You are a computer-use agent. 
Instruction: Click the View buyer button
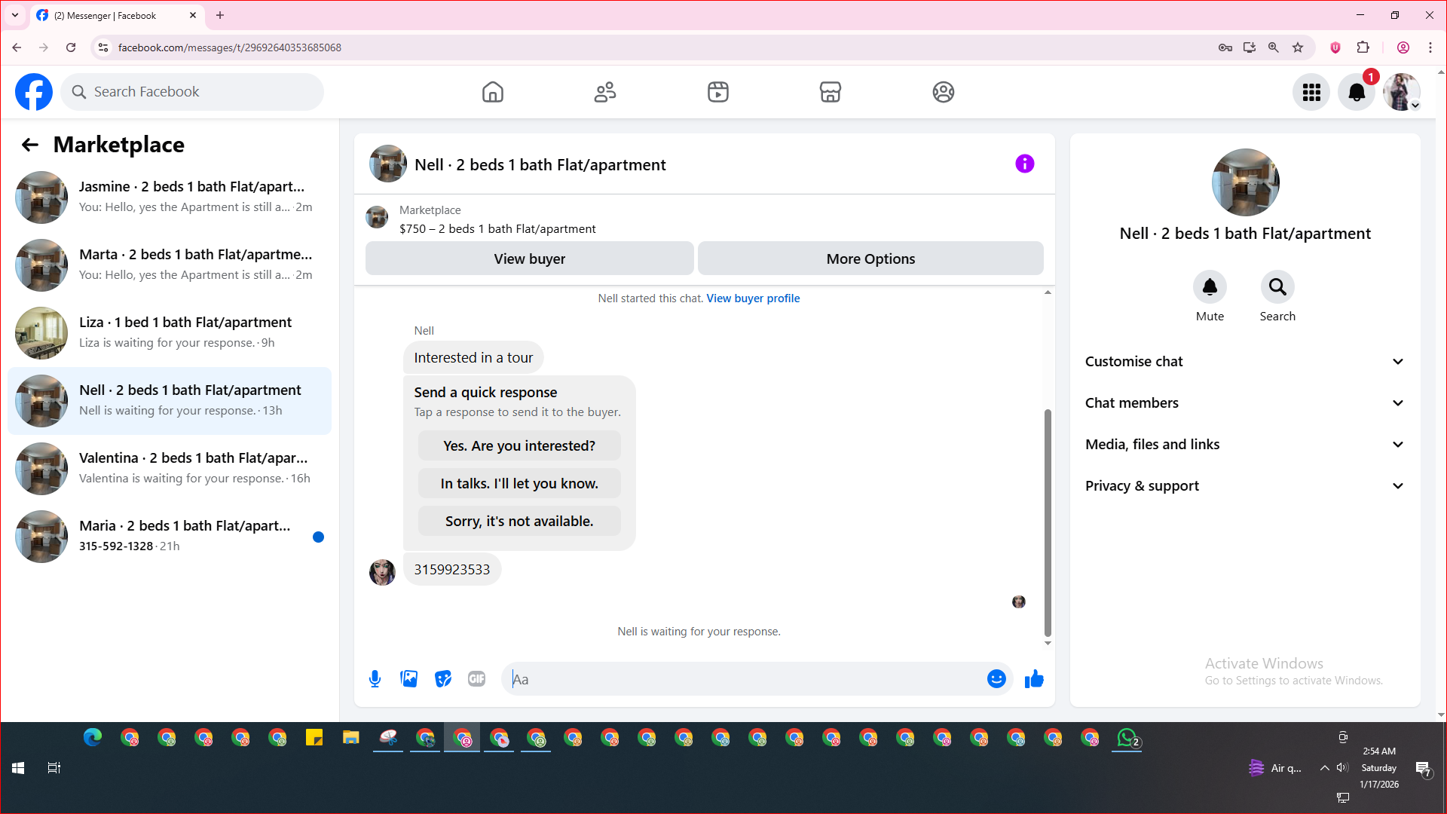[x=529, y=259]
